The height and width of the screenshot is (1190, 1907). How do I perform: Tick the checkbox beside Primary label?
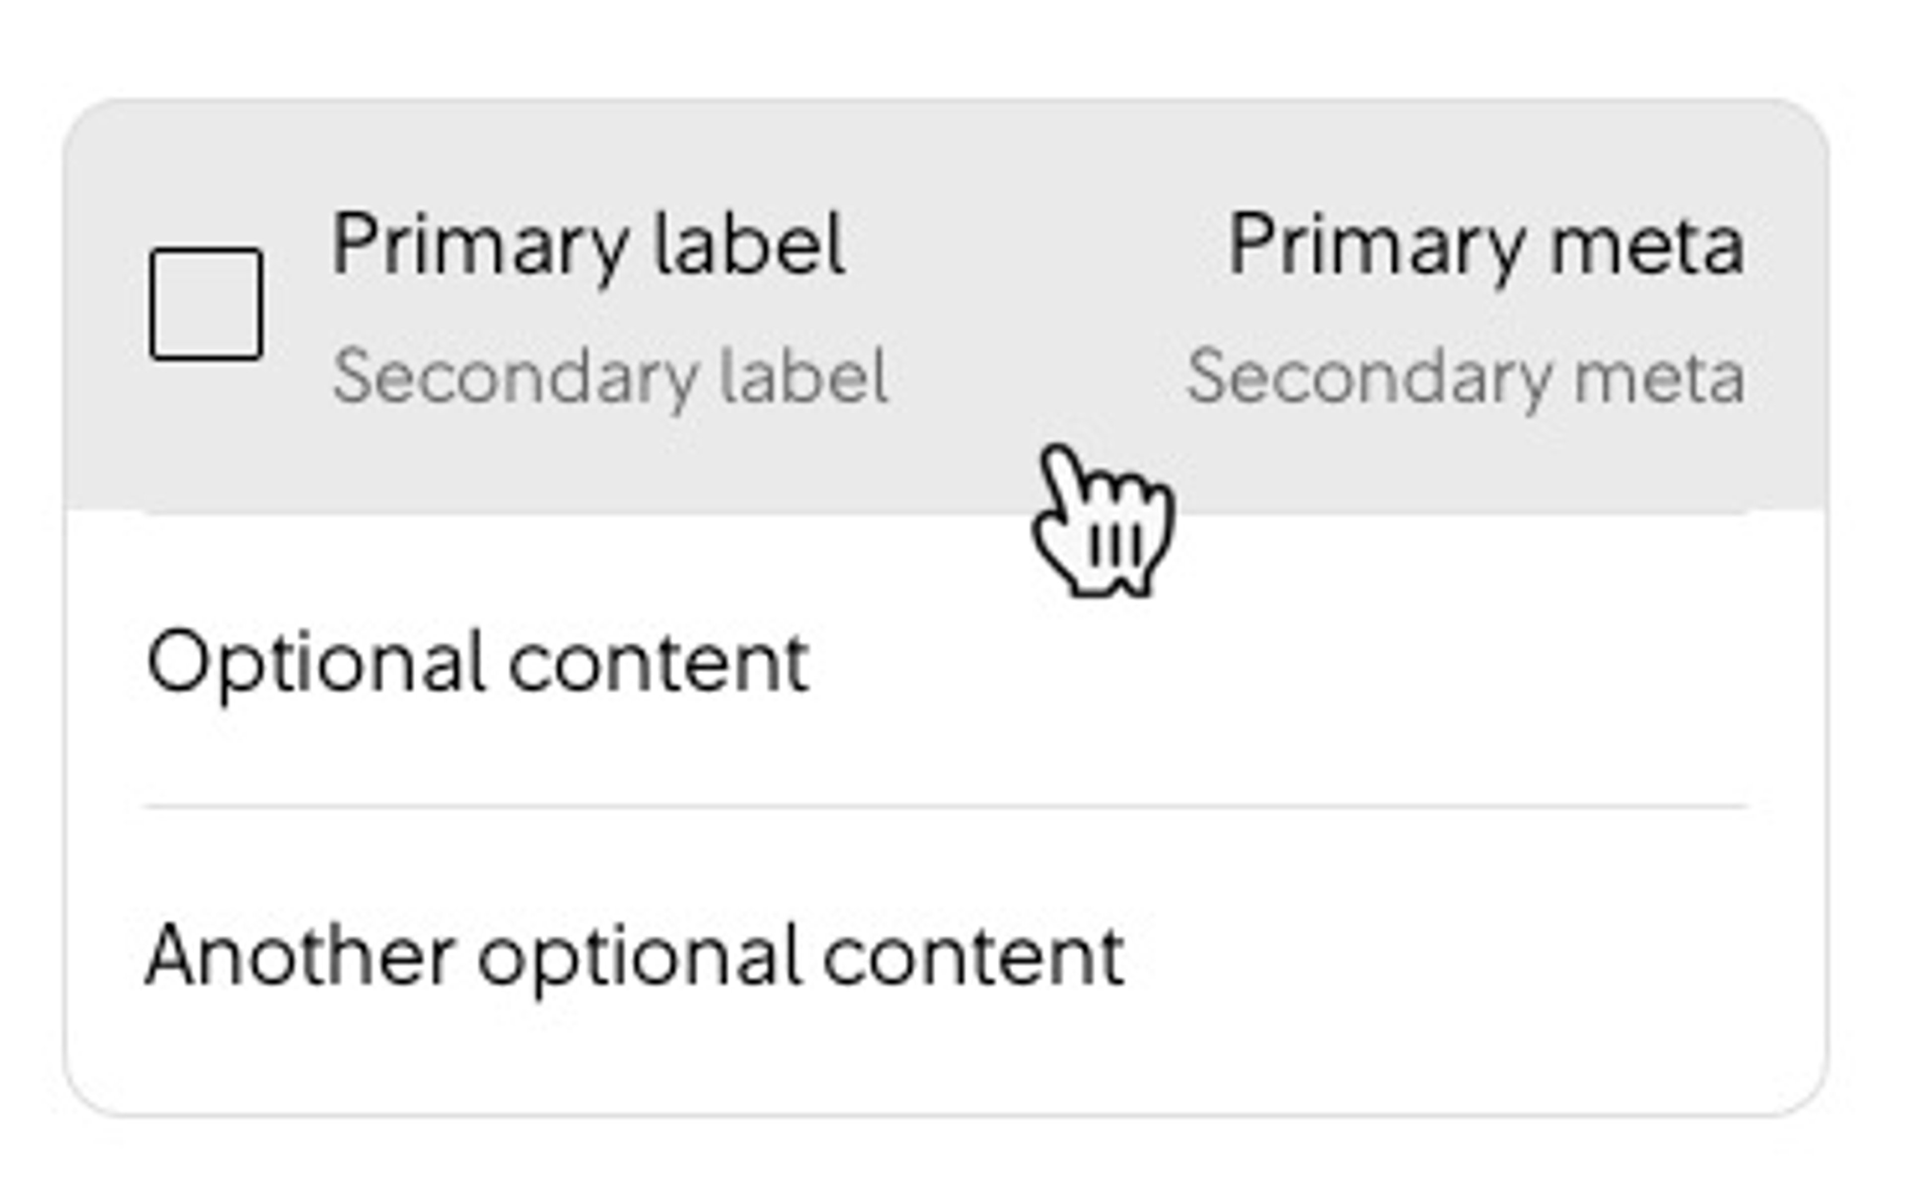206,304
